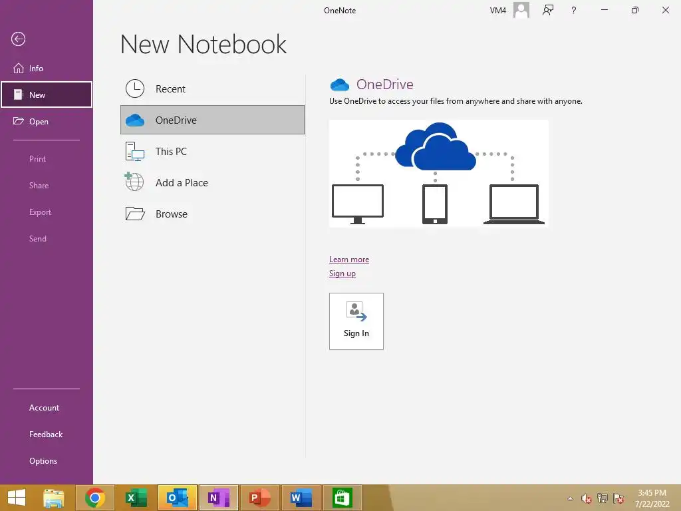Click the user account picture
The width and height of the screenshot is (681, 511).
521,10
